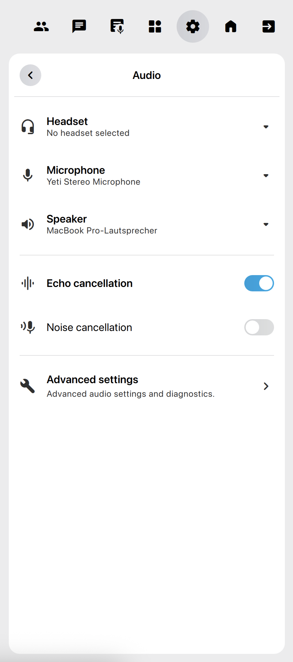Screen dimensions: 293x662
Task: Select the settings gear icon
Action: pyautogui.click(x=193, y=26)
